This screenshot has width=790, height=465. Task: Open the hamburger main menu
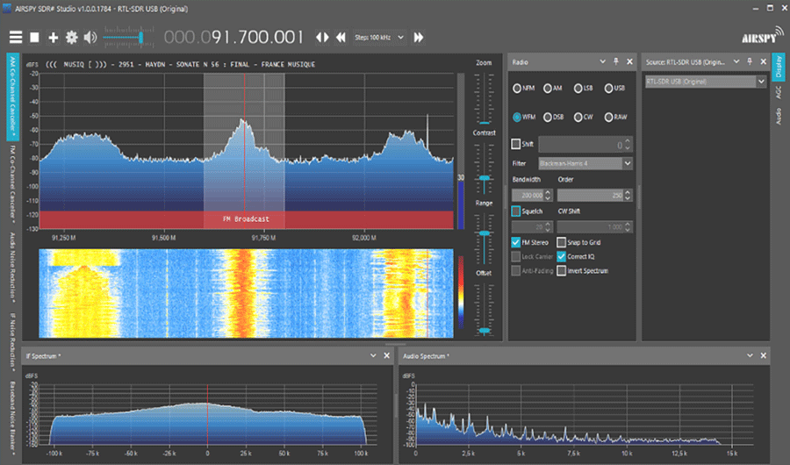(16, 37)
